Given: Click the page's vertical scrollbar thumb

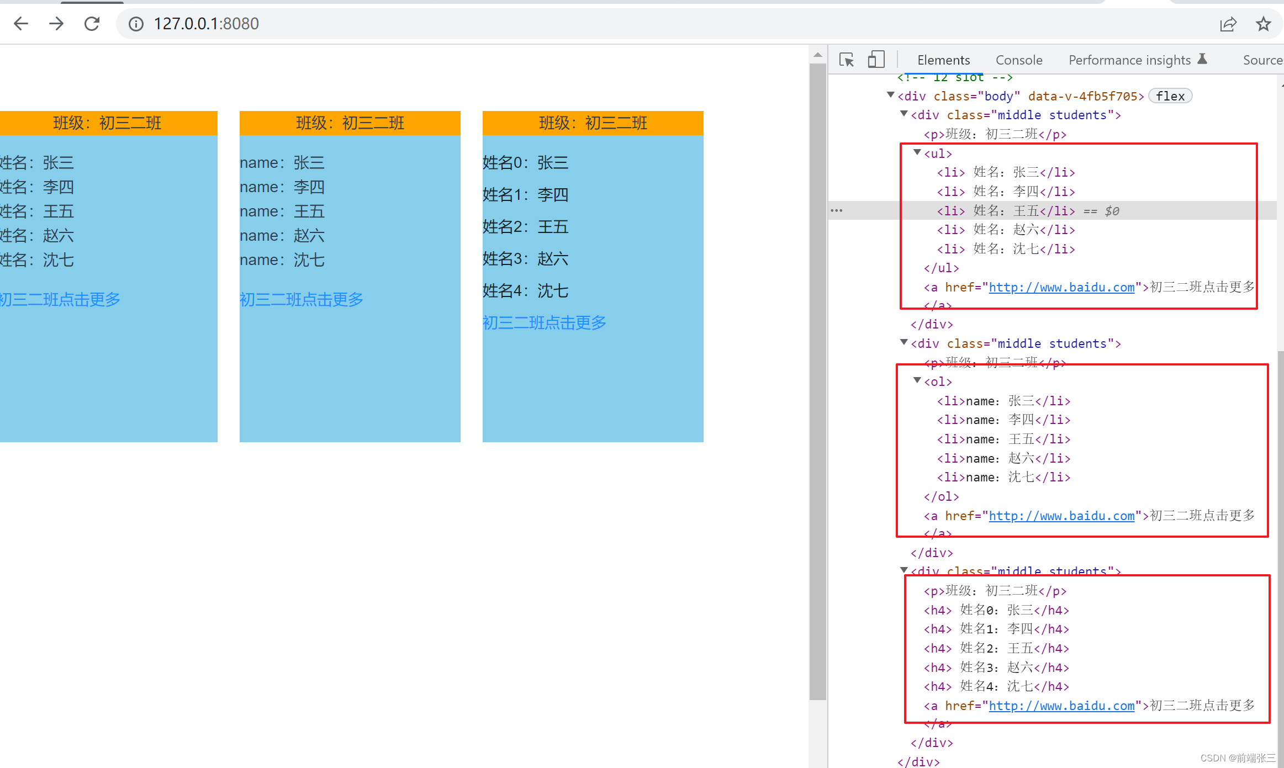Looking at the screenshot, I should [x=817, y=381].
